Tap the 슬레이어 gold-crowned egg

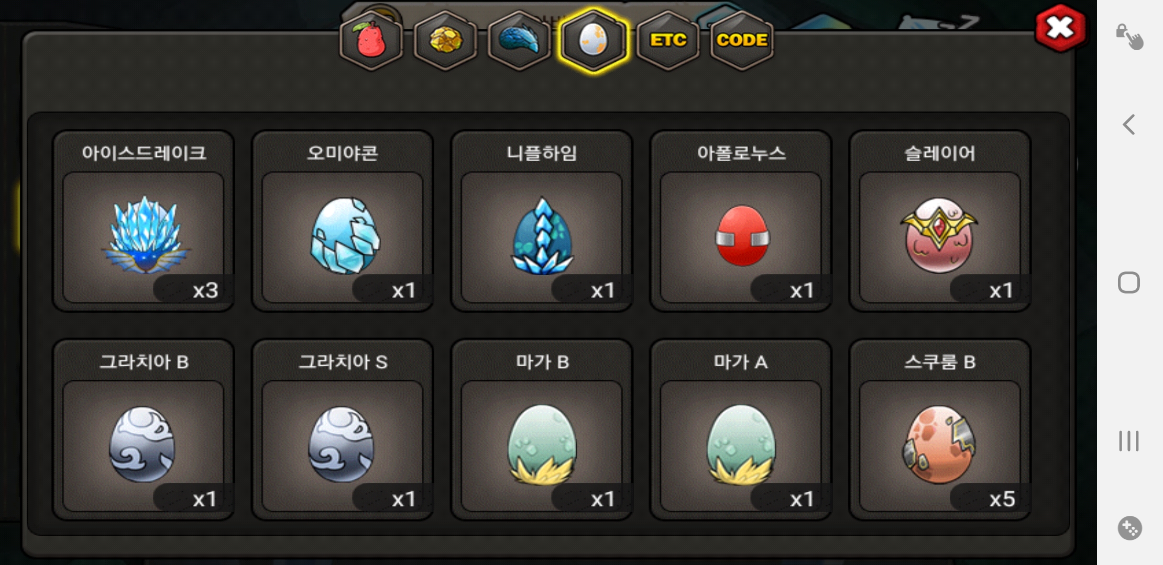940,221
